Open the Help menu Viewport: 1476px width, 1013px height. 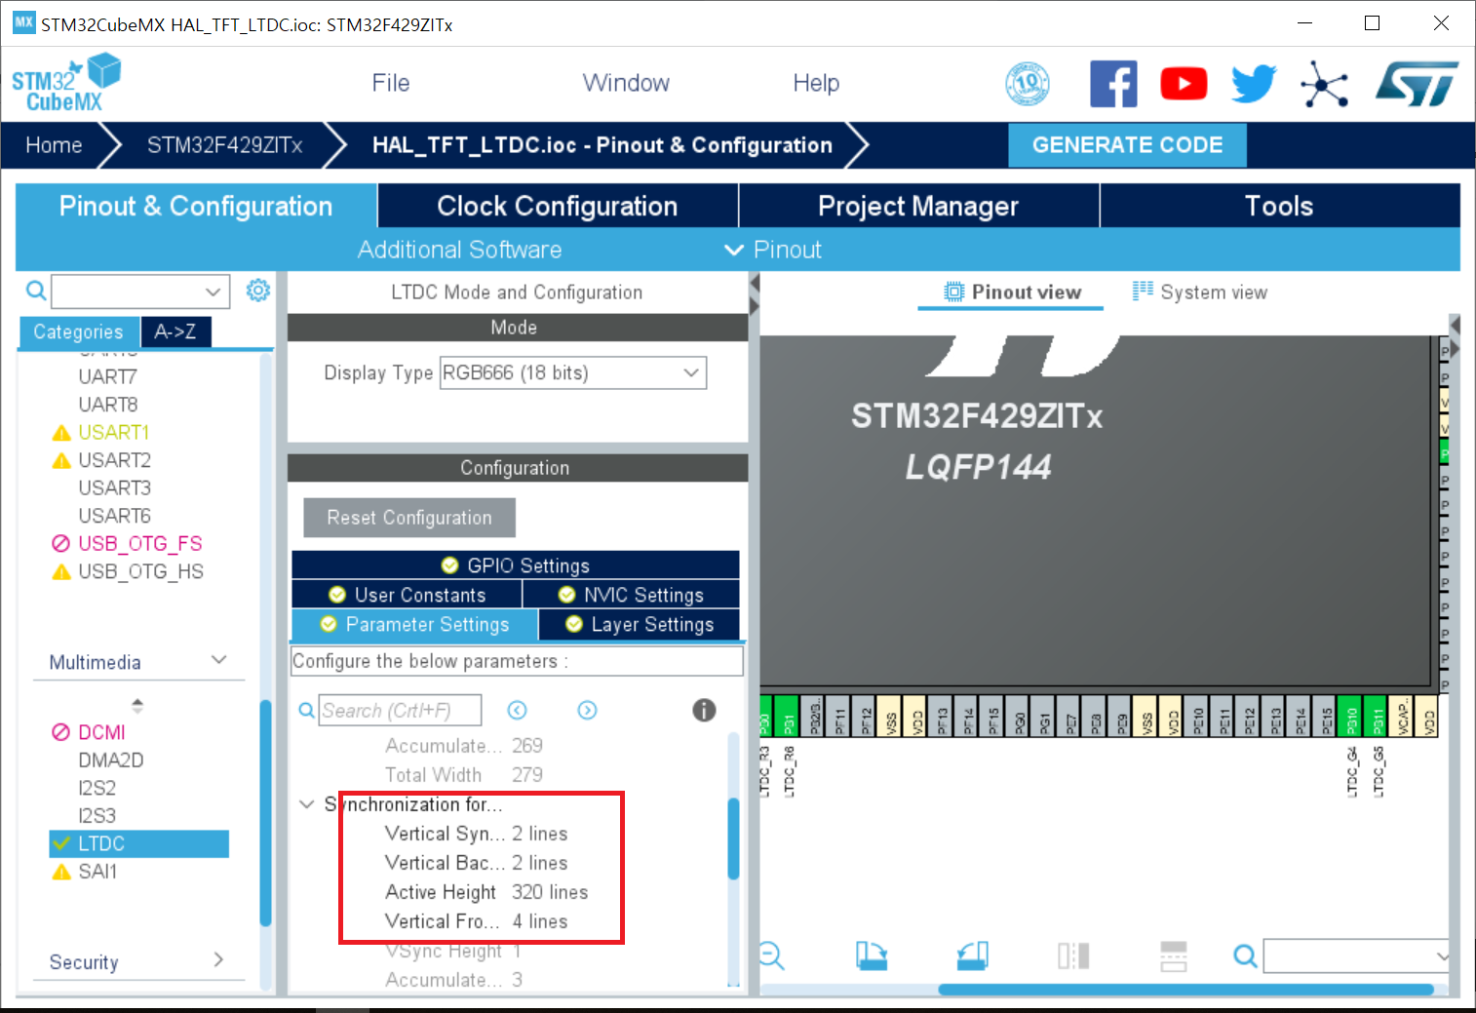[x=816, y=83]
